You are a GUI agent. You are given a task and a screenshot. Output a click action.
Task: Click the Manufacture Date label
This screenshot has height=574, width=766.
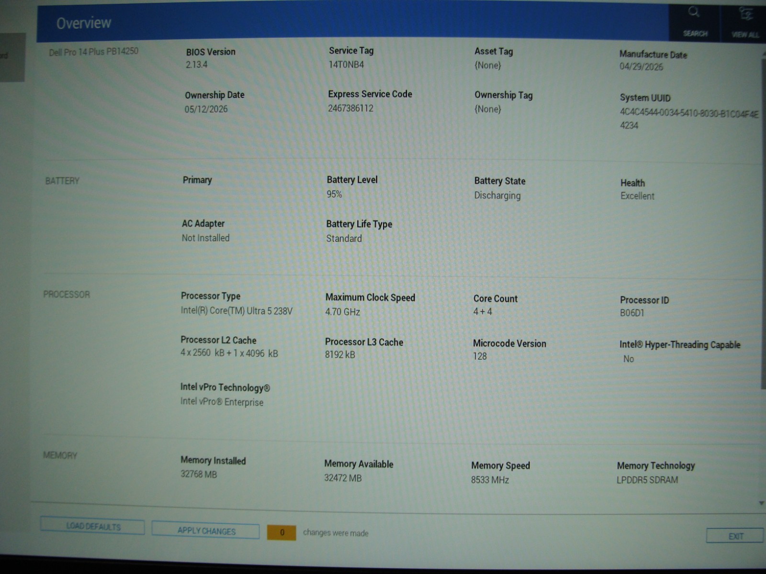[653, 55]
